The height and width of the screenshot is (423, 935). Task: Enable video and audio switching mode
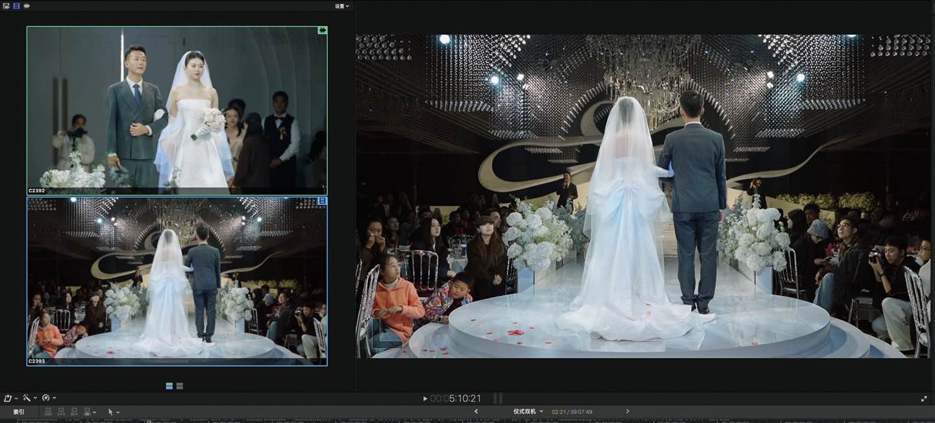pyautogui.click(x=6, y=6)
